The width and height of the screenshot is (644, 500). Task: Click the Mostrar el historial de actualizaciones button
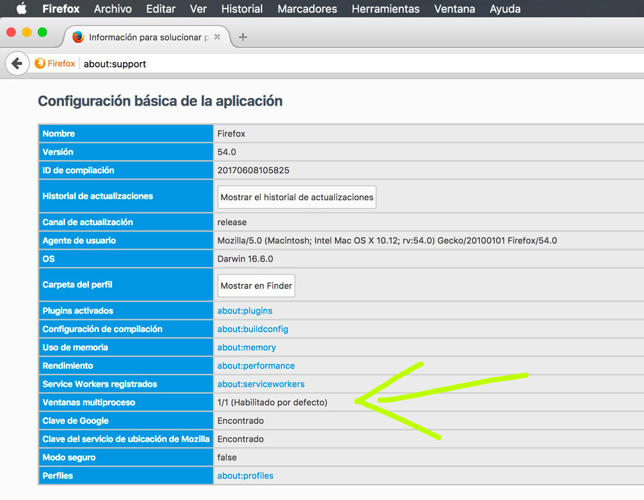[296, 197]
